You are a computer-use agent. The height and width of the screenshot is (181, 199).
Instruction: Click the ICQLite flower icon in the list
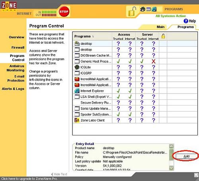click(77, 67)
